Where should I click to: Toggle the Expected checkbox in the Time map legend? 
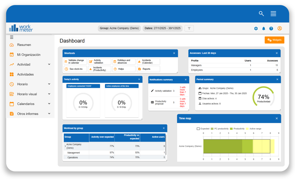click(199, 129)
